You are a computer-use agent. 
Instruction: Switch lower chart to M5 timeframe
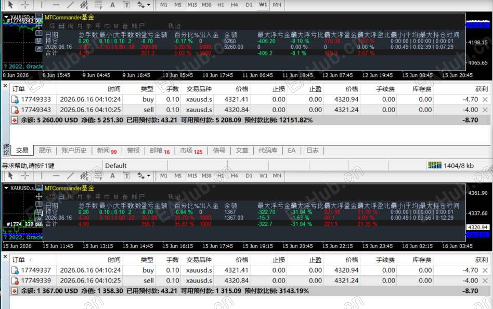coord(178,176)
